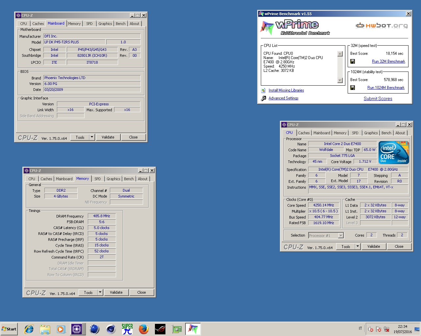This screenshot has width=421, height=336.
Task: Open Install Missing Libraries link
Action: (x=286, y=90)
